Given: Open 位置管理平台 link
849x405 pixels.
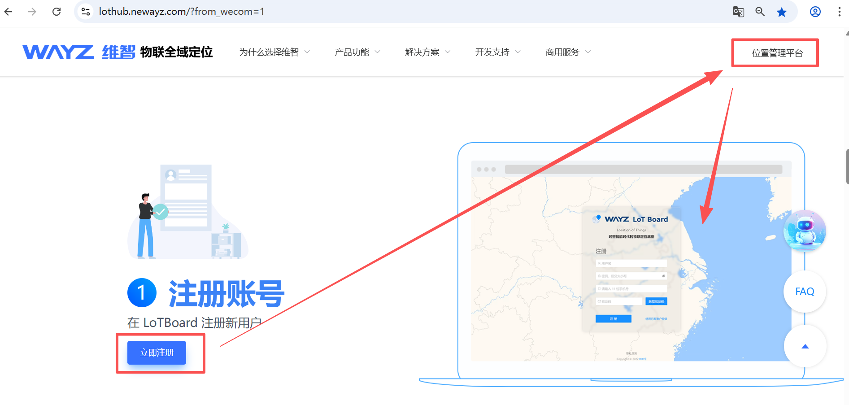Looking at the screenshot, I should coord(777,53).
